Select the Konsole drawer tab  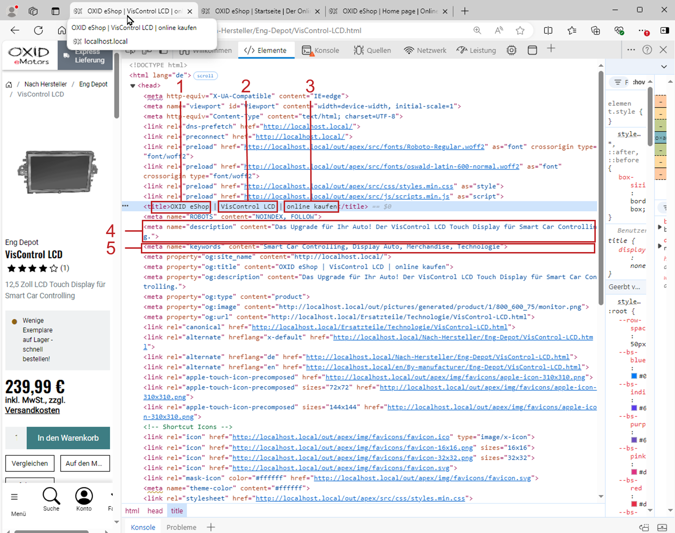coord(143,527)
